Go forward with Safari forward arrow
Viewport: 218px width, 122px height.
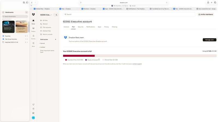point(35,2)
